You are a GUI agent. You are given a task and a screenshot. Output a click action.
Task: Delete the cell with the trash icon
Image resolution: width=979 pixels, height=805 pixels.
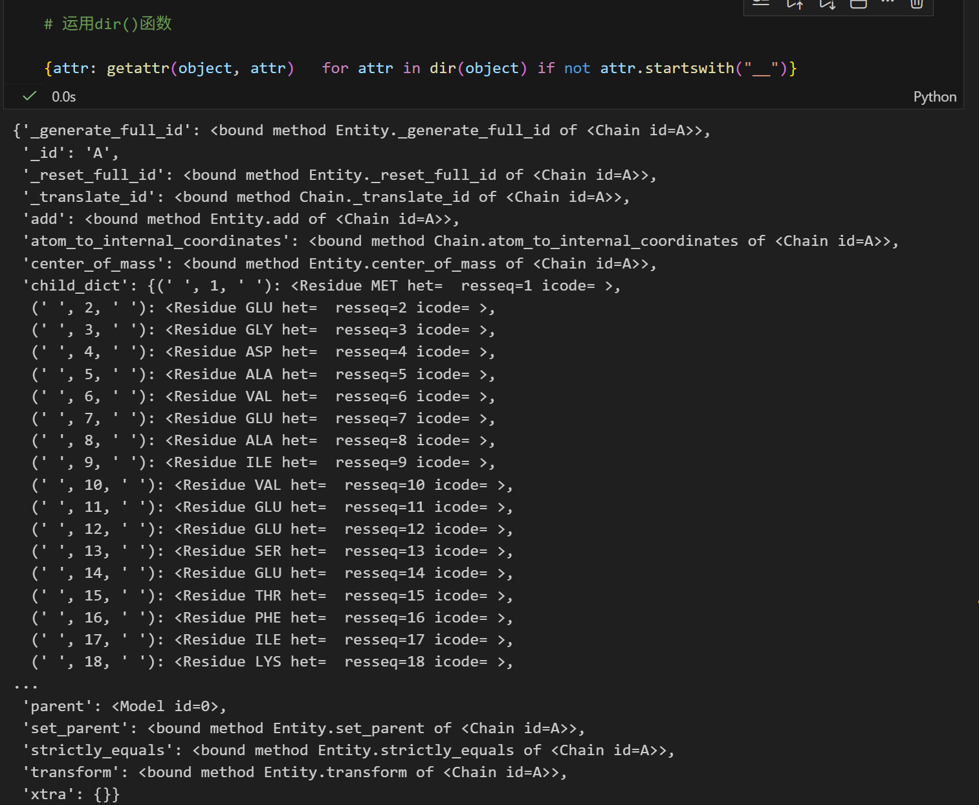[x=916, y=4]
